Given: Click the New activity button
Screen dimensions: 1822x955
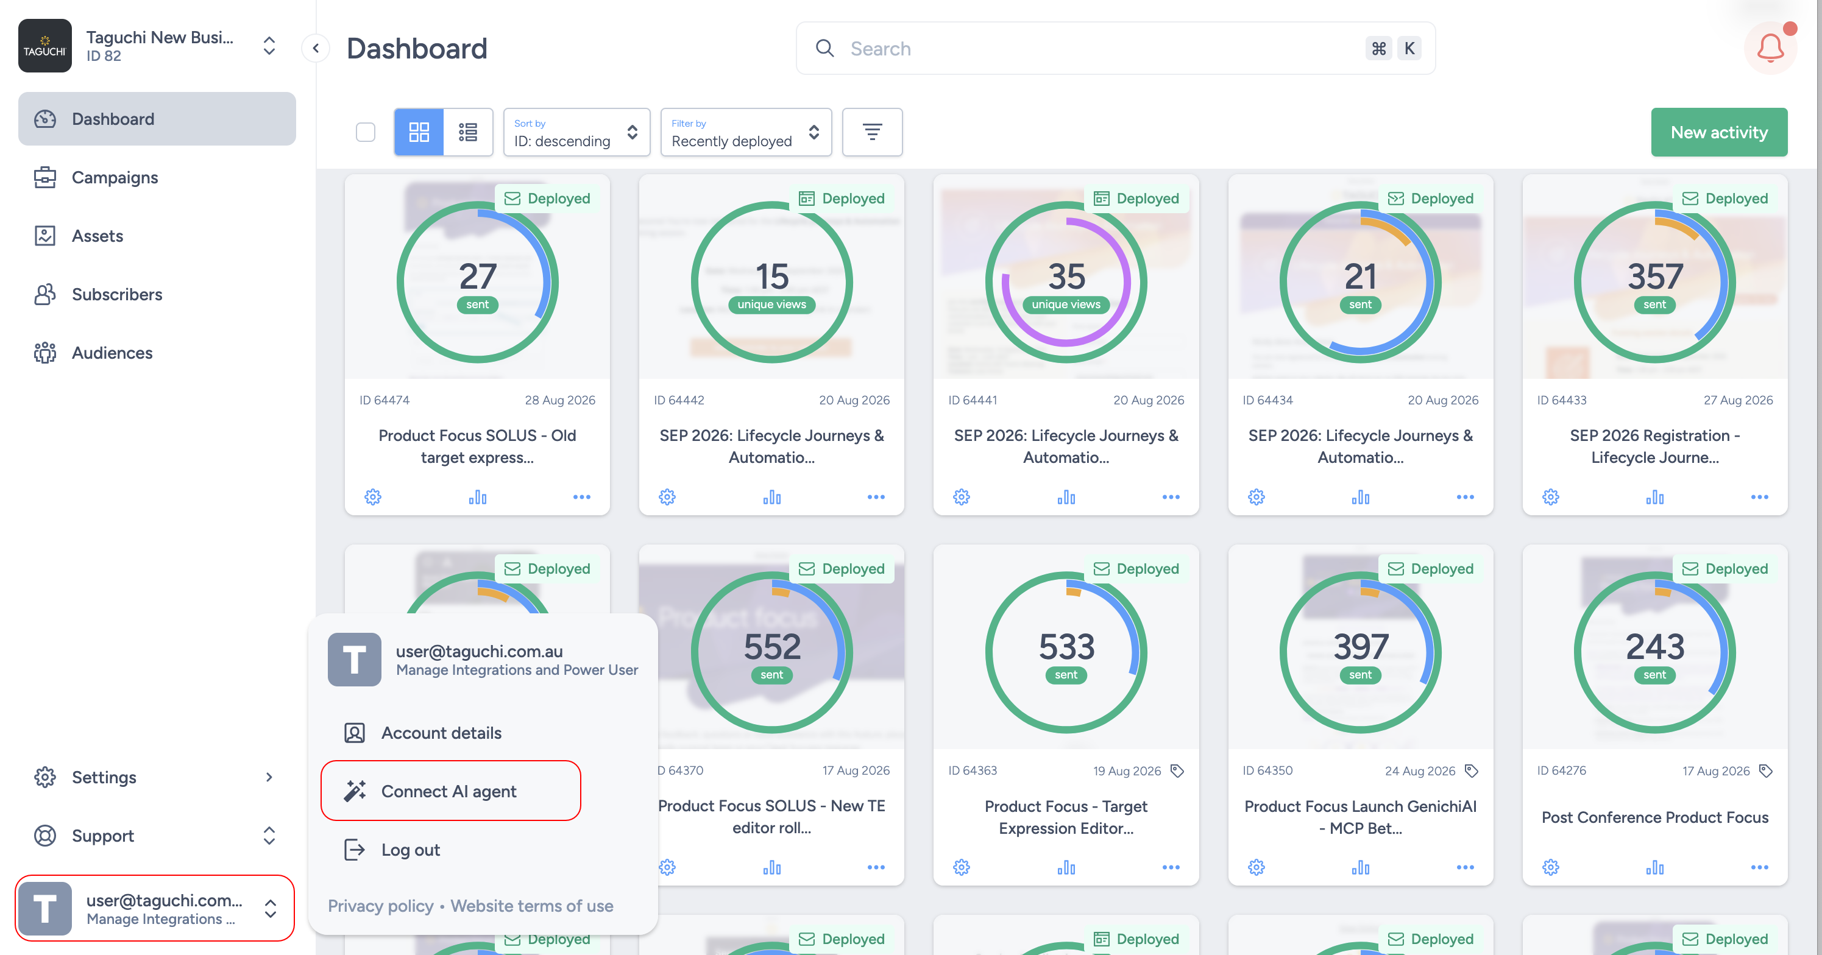Looking at the screenshot, I should 1719,132.
